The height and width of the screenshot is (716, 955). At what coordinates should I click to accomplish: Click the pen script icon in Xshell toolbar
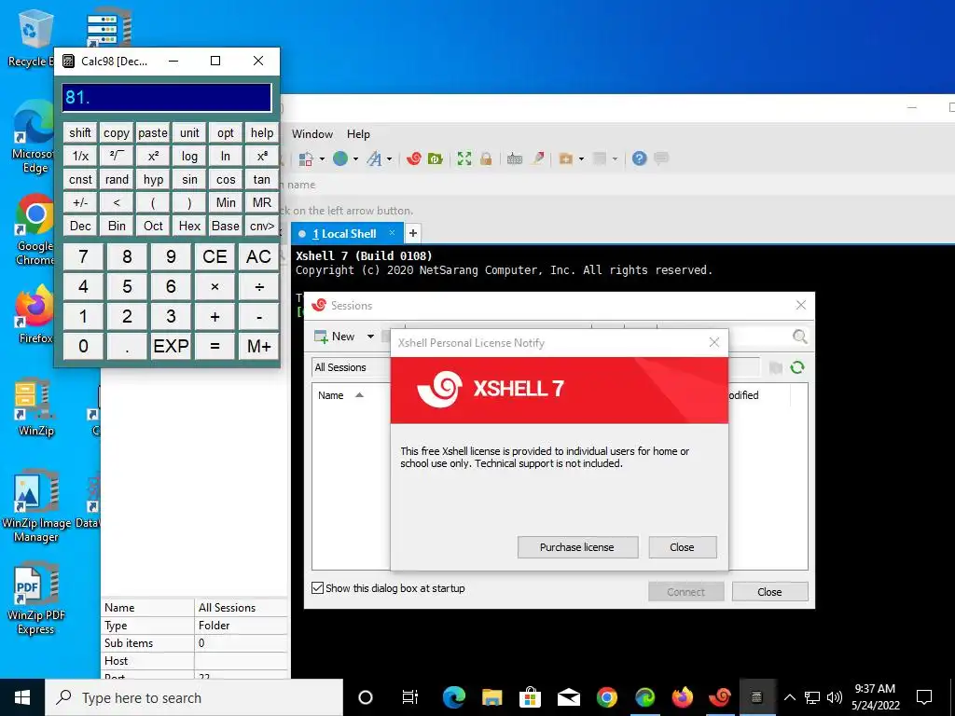coord(538,158)
